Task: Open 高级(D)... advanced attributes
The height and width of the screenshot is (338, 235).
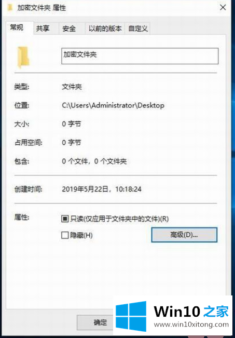Action: point(184,235)
